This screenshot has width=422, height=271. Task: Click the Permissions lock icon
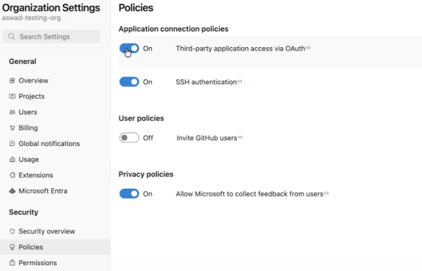click(x=12, y=263)
